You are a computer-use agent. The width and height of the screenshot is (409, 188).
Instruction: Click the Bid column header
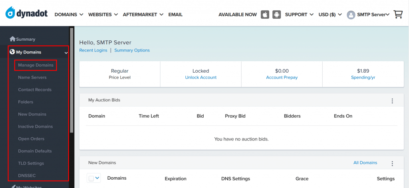pyautogui.click(x=201, y=116)
